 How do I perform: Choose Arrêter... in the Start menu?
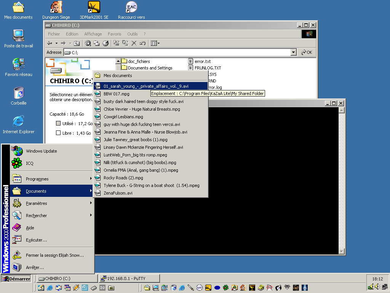click(51, 267)
